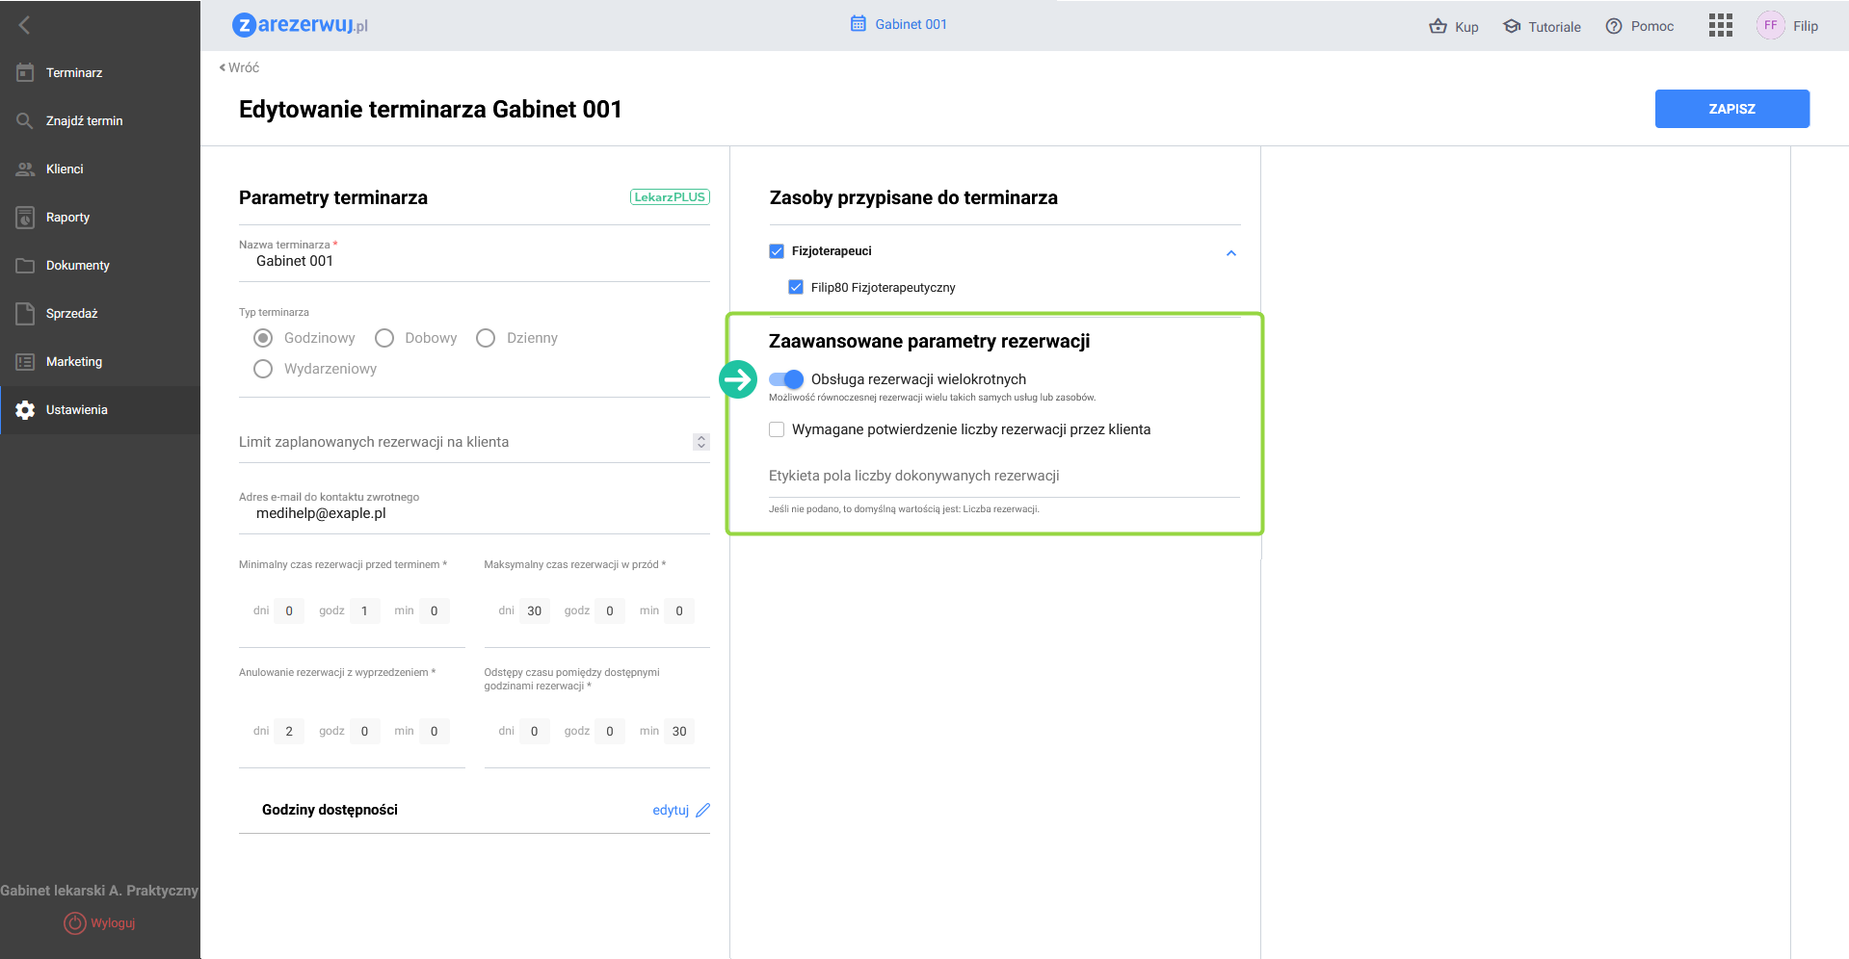Go back via Wróć link
This screenshot has height=959, width=1849.
click(239, 67)
